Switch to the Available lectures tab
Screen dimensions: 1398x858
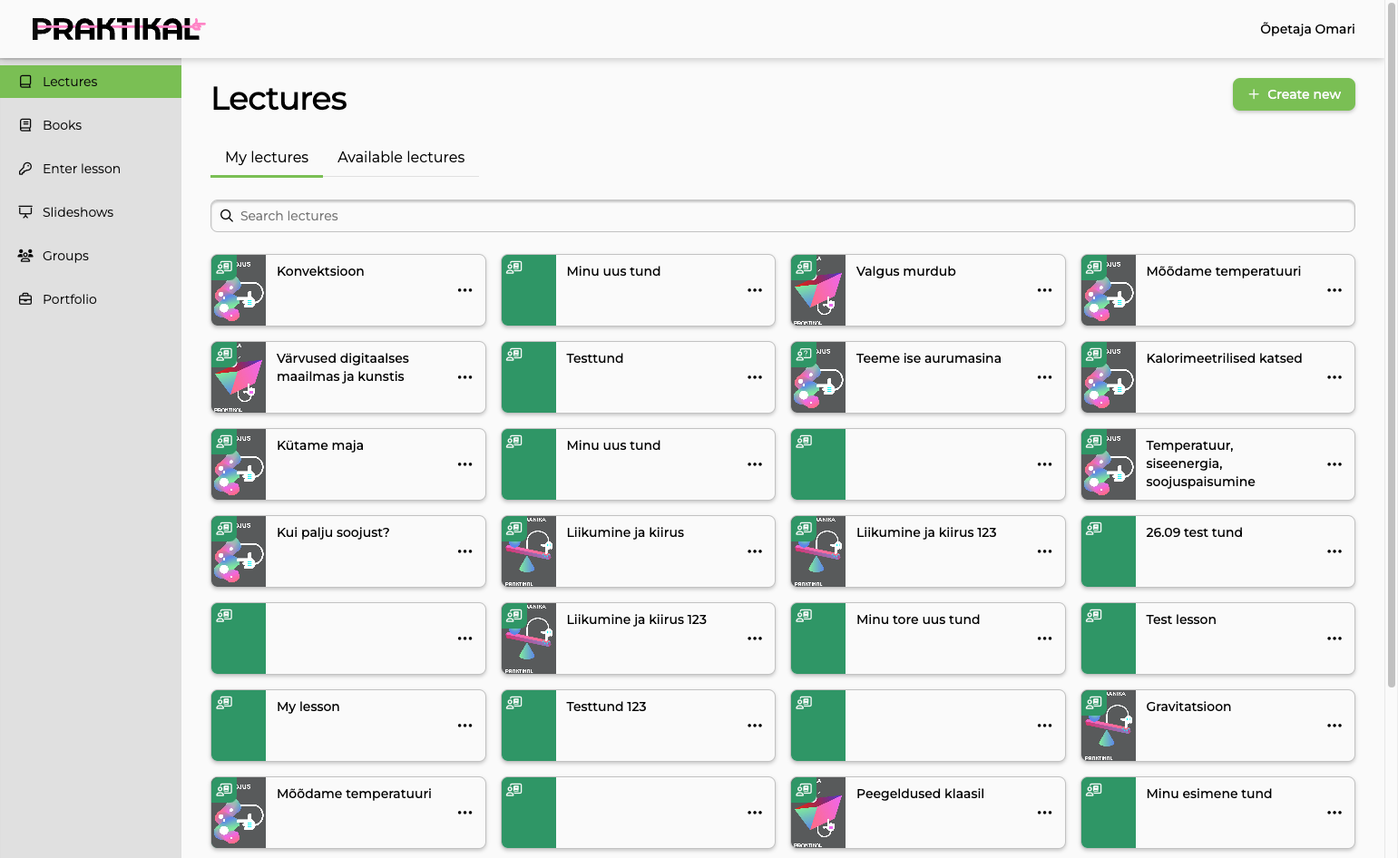pyautogui.click(x=401, y=158)
